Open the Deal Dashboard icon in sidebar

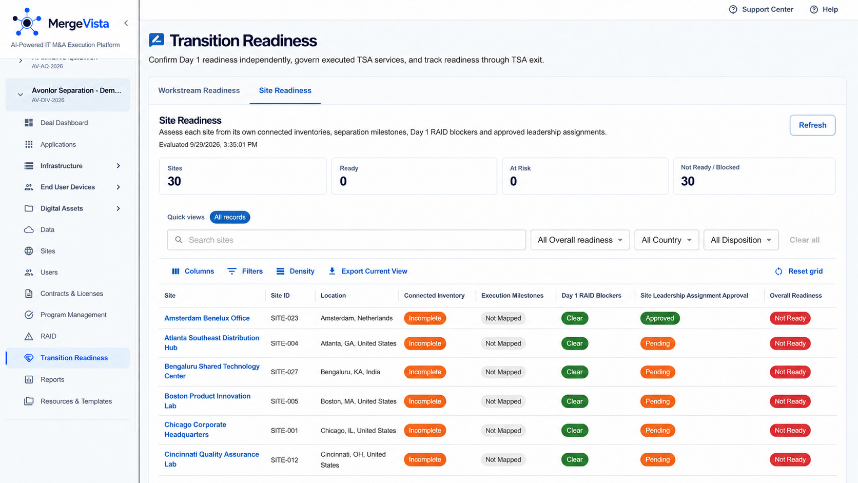pyautogui.click(x=29, y=123)
